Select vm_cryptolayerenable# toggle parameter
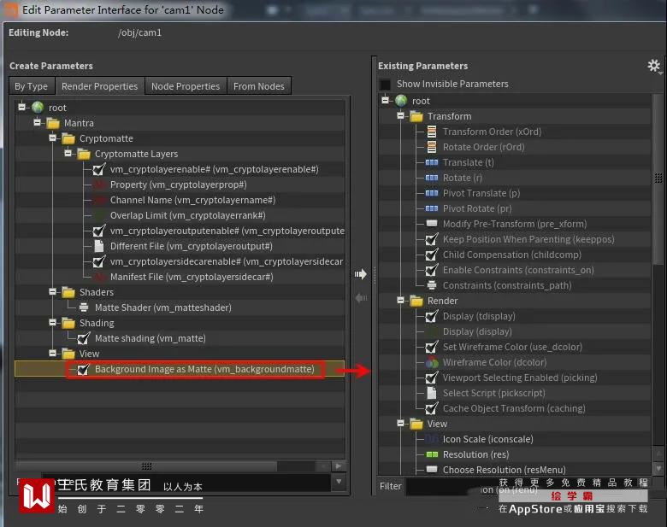The image size is (667, 527). (215, 169)
